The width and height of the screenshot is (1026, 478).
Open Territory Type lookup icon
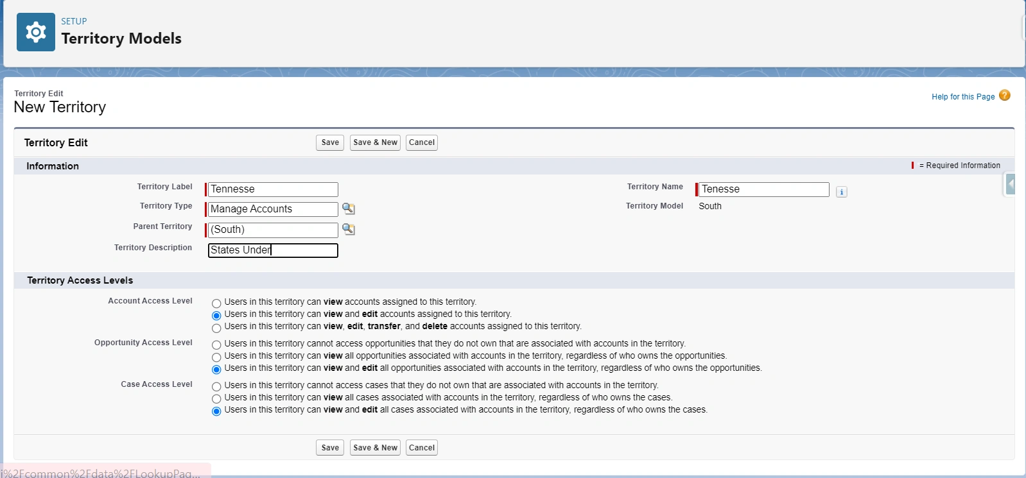(x=348, y=209)
